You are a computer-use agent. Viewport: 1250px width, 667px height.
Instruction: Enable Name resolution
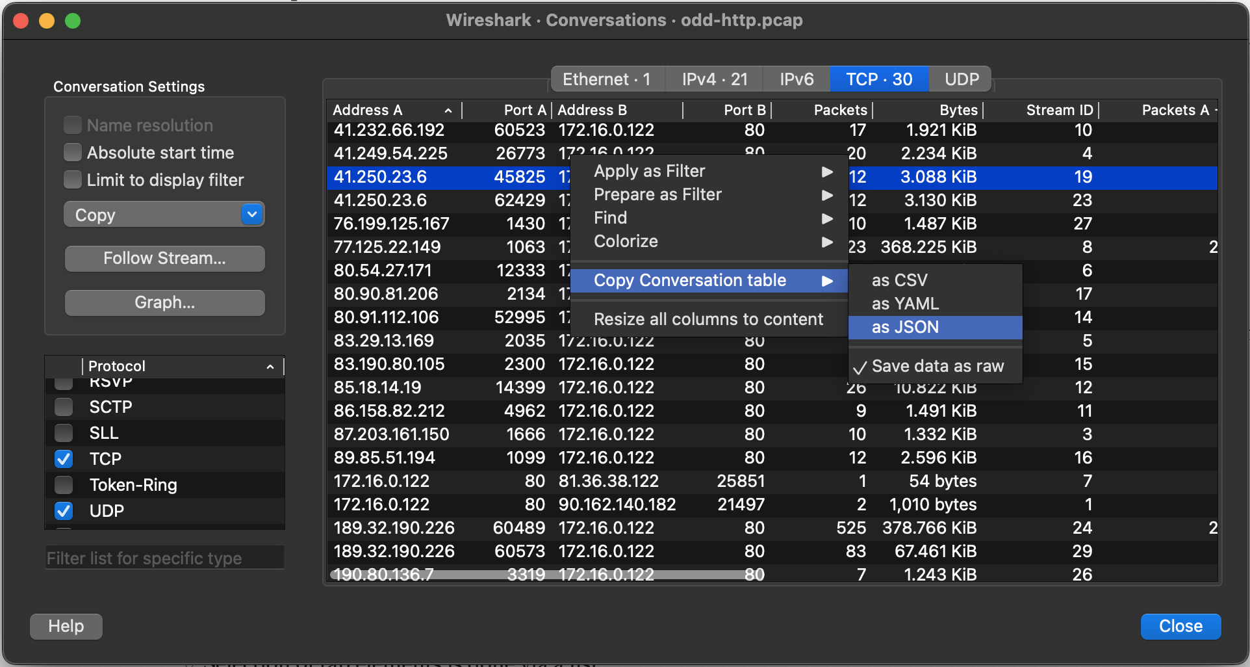pos(72,124)
